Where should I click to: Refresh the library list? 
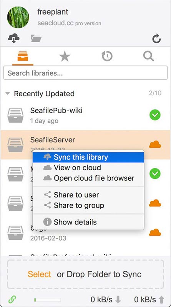click(x=156, y=39)
